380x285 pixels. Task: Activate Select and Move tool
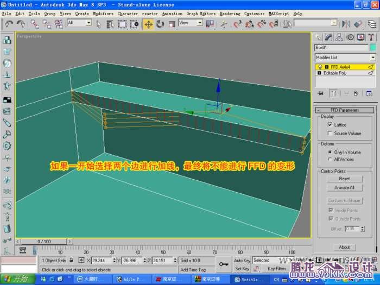click(148, 24)
